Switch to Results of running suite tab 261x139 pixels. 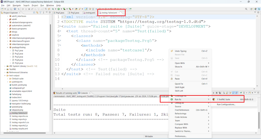(x=65, y=93)
